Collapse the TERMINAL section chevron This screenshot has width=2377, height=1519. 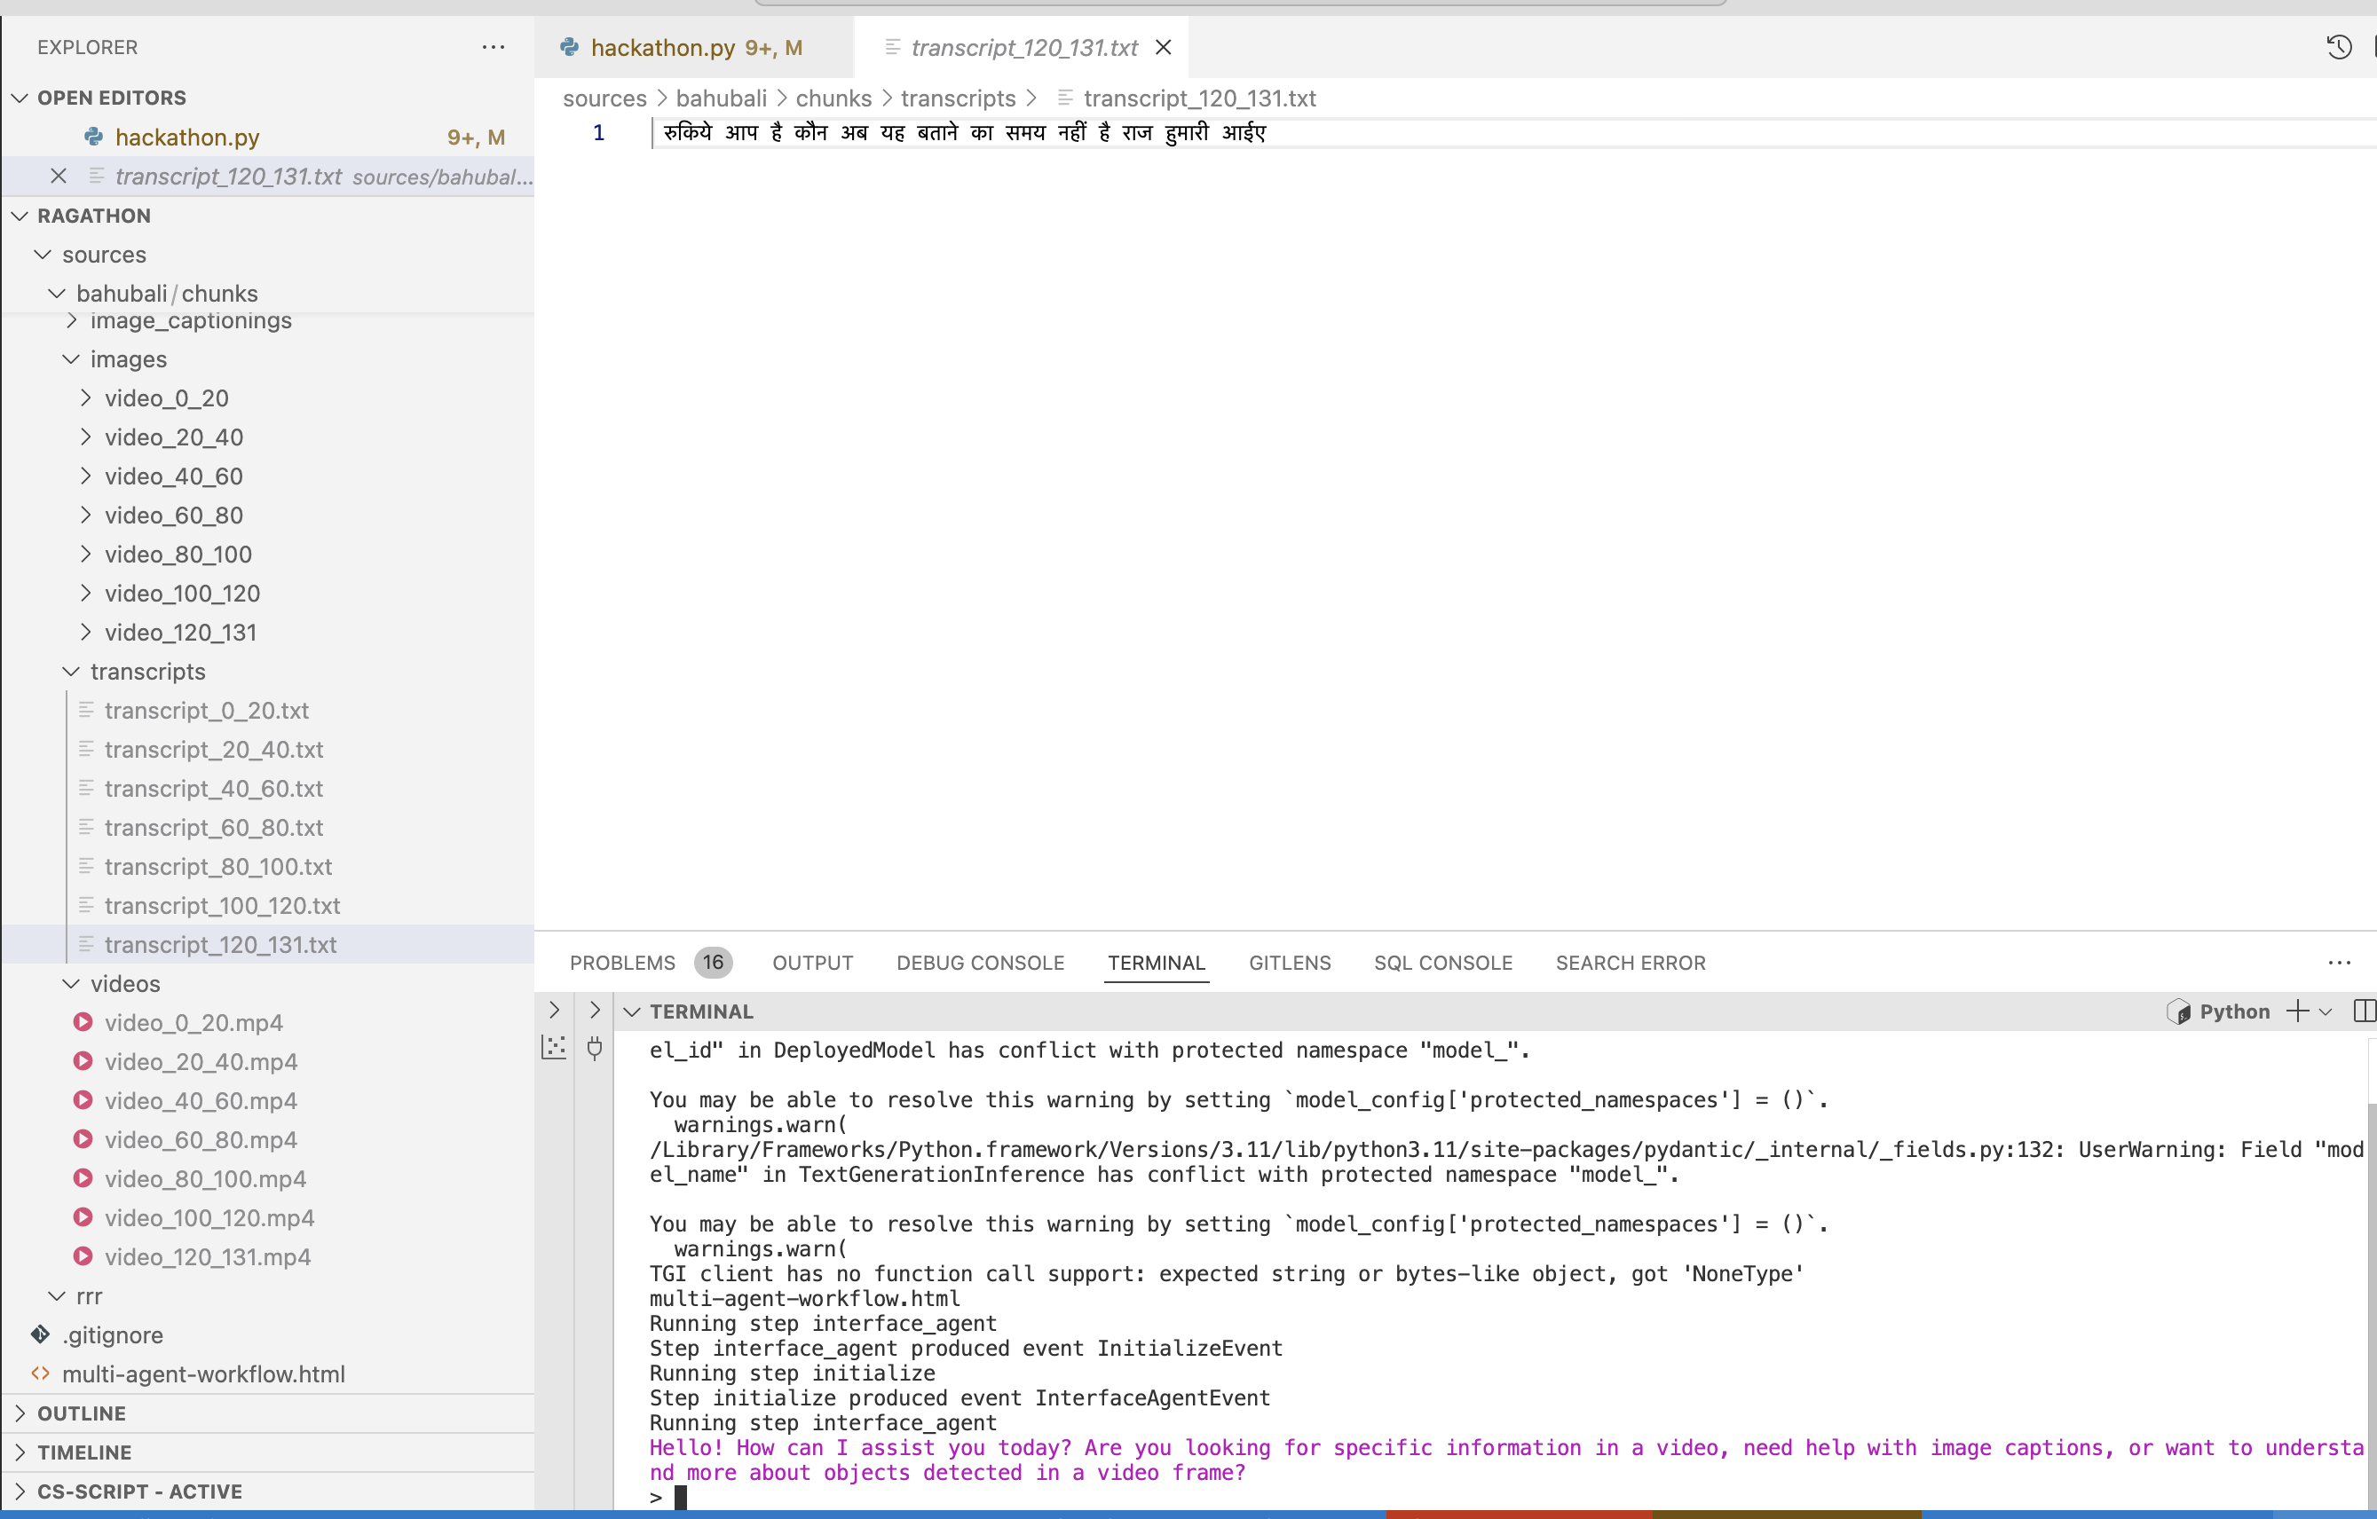633,1011
